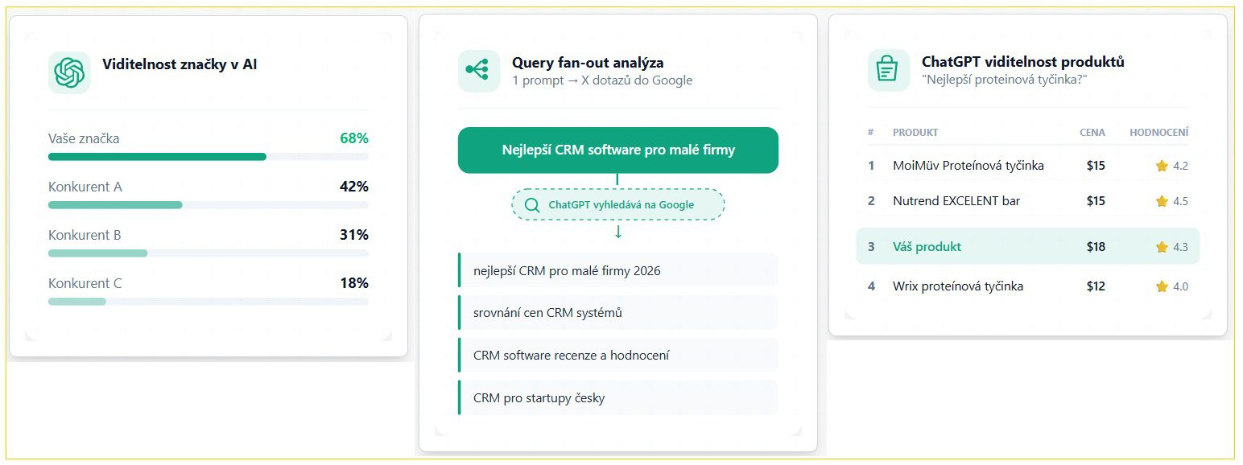Screen dimensions: 1243x465
Task: Click the star beside rating 4.2
Action: coord(1161,166)
